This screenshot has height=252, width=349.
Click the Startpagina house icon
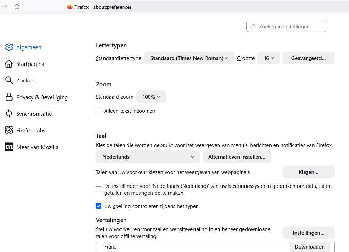(x=9, y=64)
